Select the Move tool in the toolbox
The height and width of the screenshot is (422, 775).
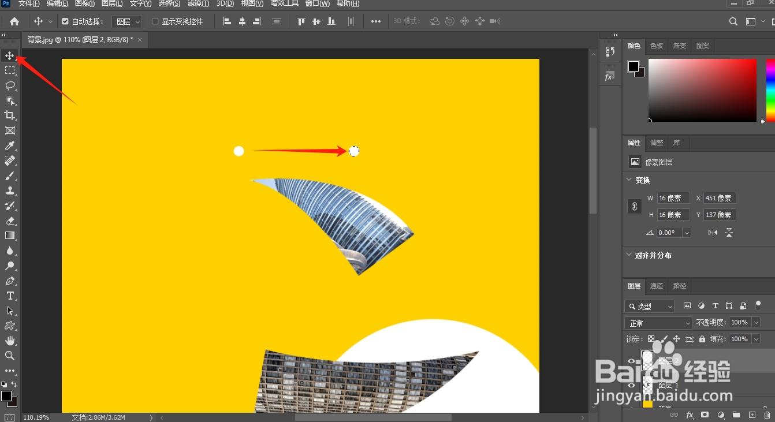[x=10, y=55]
